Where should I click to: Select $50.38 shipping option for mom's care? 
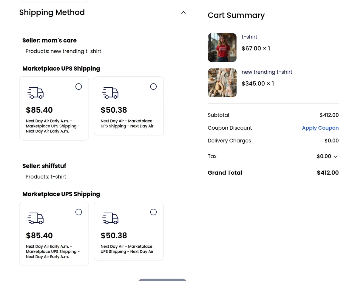[x=153, y=86]
